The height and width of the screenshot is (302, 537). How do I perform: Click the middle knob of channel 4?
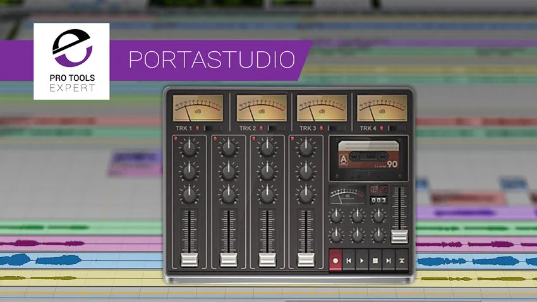[x=306, y=171]
